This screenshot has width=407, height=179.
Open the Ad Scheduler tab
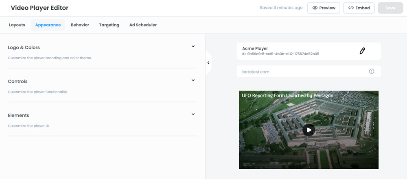[x=143, y=25]
